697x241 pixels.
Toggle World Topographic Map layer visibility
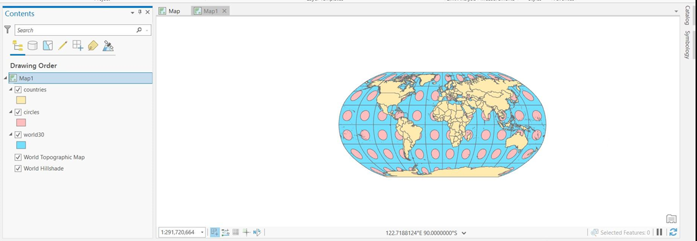coord(18,157)
